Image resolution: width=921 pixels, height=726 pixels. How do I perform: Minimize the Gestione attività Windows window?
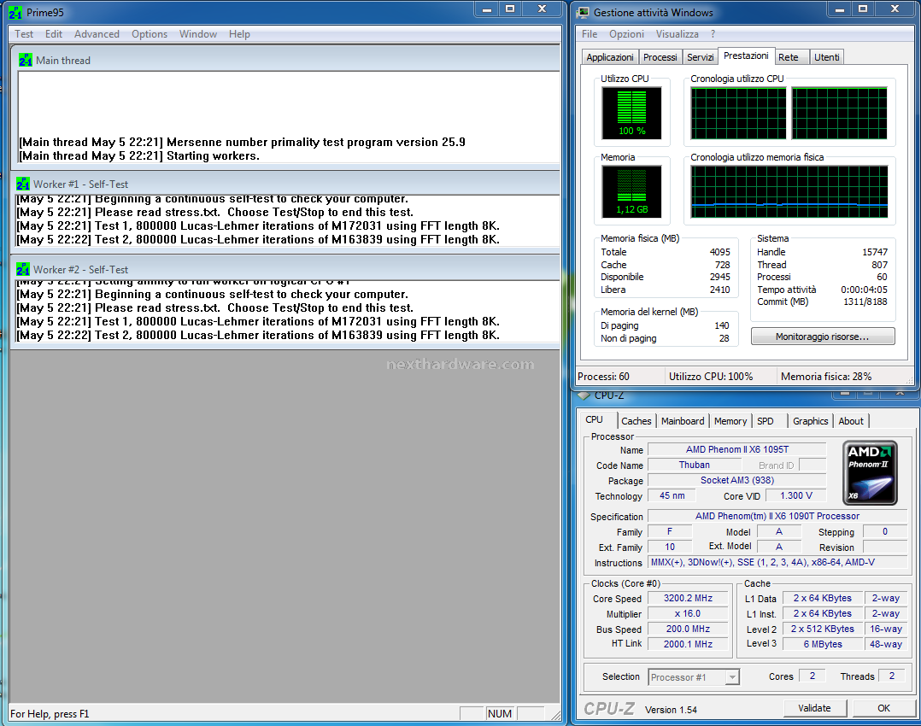pos(839,9)
